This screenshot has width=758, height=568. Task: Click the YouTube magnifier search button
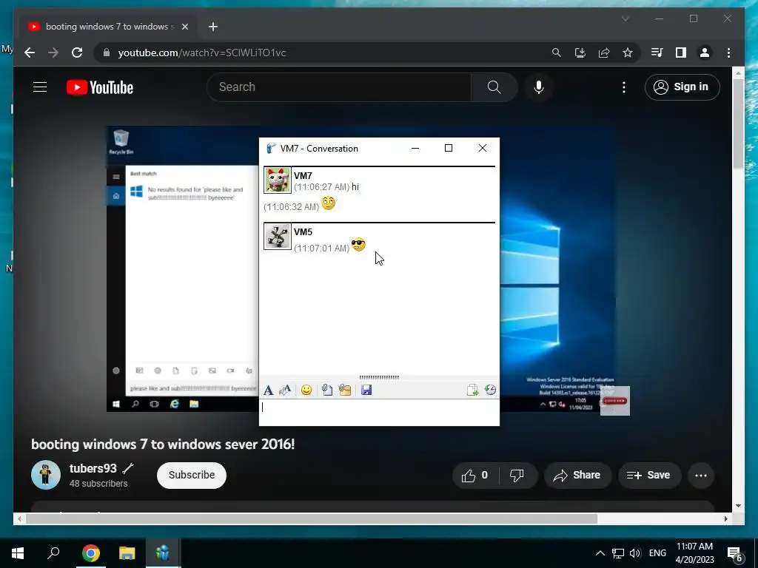[494, 87]
